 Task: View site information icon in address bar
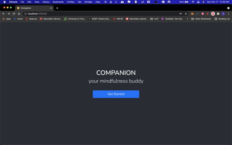tap(25, 14)
